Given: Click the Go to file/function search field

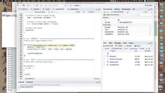Looking at the screenshot, I should tap(53, 5).
